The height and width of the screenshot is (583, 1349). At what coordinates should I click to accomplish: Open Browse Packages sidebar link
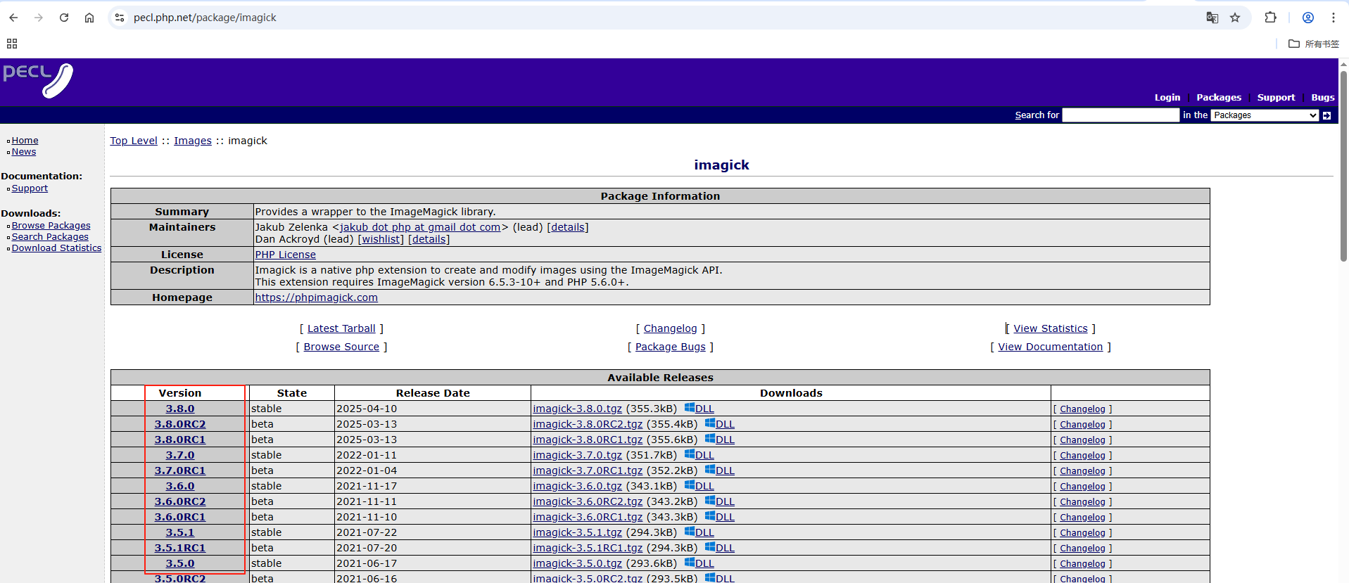pos(51,226)
